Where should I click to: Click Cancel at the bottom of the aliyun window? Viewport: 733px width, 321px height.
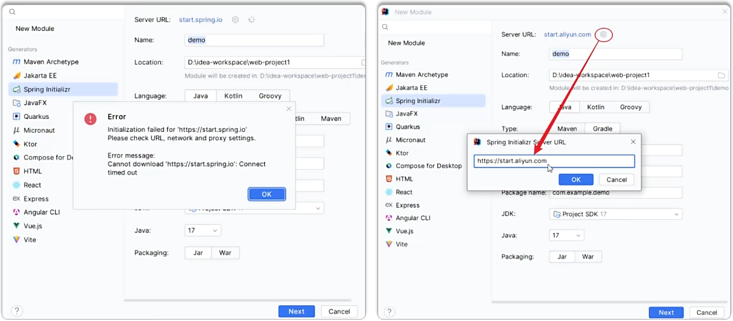point(706,313)
